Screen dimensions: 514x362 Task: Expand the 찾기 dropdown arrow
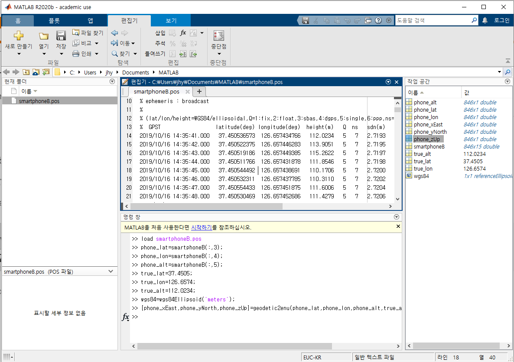pyautogui.click(x=135, y=54)
